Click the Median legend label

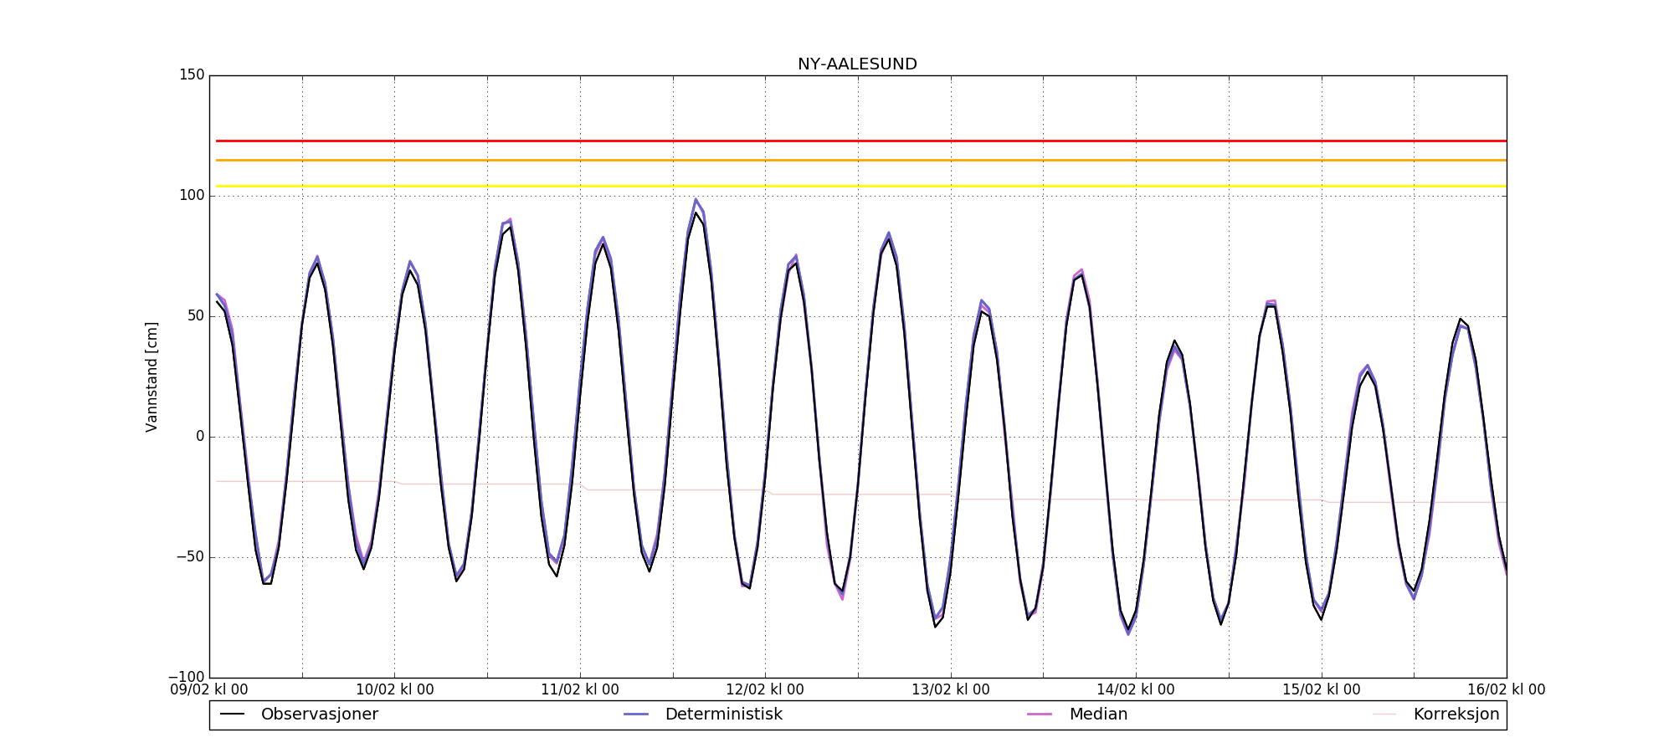click(1098, 715)
